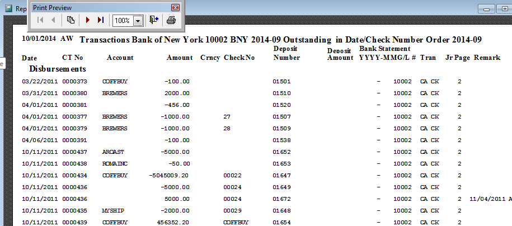The image size is (512, 226).
Task: Click date 04/06/2011
Action: click(40, 140)
